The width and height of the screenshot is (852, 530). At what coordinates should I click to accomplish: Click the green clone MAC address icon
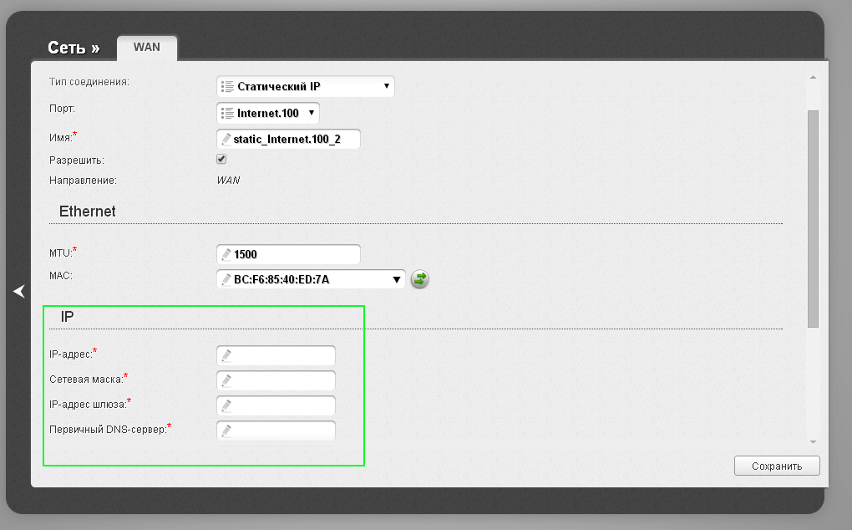[x=420, y=279]
